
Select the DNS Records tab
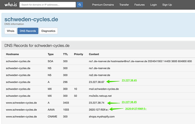click(28, 31)
